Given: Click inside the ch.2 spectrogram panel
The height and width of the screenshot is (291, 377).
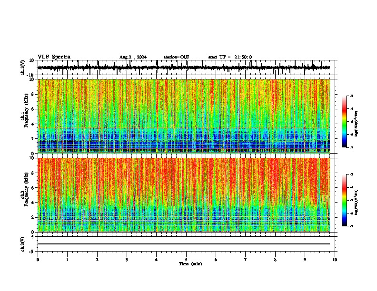Looking at the screenshot, I should click(x=184, y=195).
